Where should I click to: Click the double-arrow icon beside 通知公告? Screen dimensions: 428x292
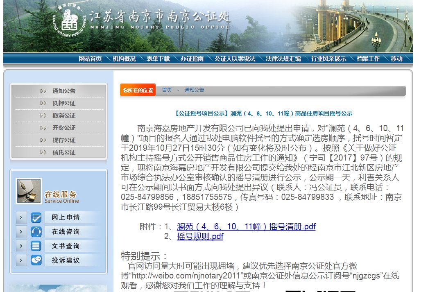tap(43, 91)
